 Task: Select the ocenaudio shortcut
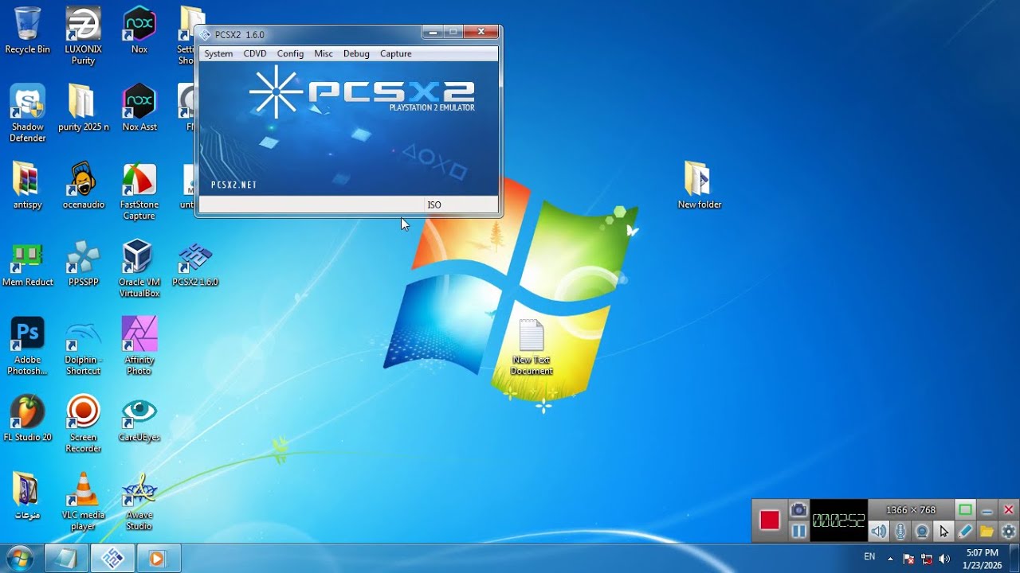pyautogui.click(x=83, y=185)
